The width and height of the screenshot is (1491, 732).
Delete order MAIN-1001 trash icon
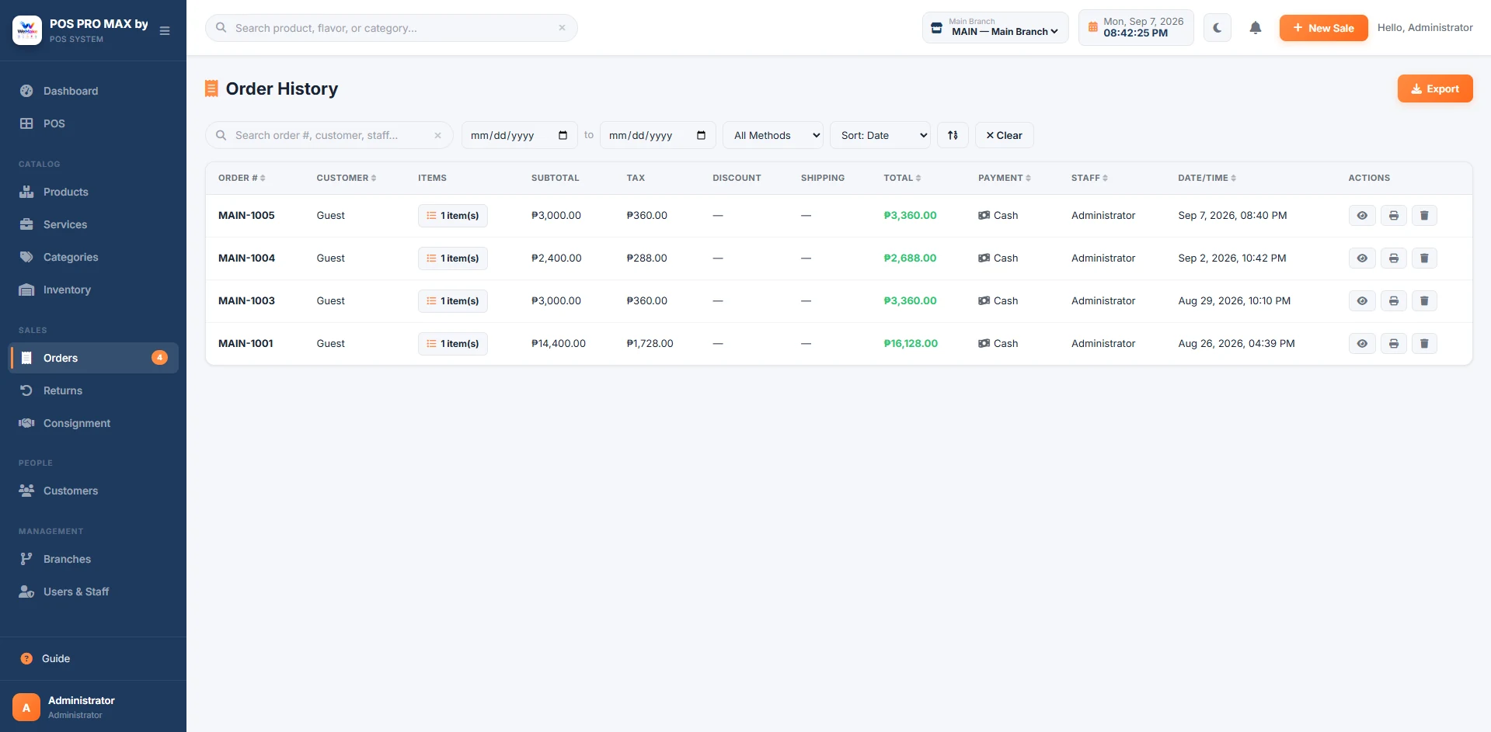[1424, 344]
